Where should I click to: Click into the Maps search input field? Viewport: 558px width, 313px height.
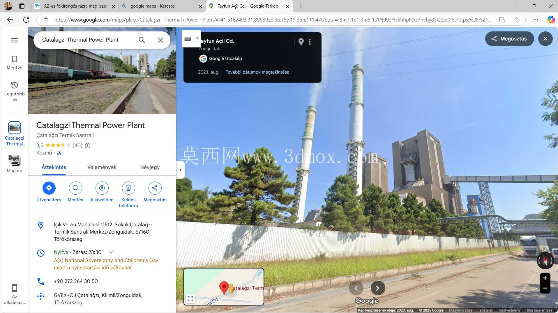[87, 40]
